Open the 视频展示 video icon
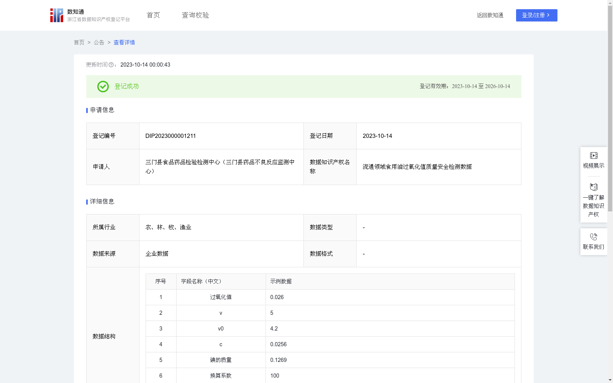Image resolution: width=613 pixels, height=383 pixels. tap(594, 155)
